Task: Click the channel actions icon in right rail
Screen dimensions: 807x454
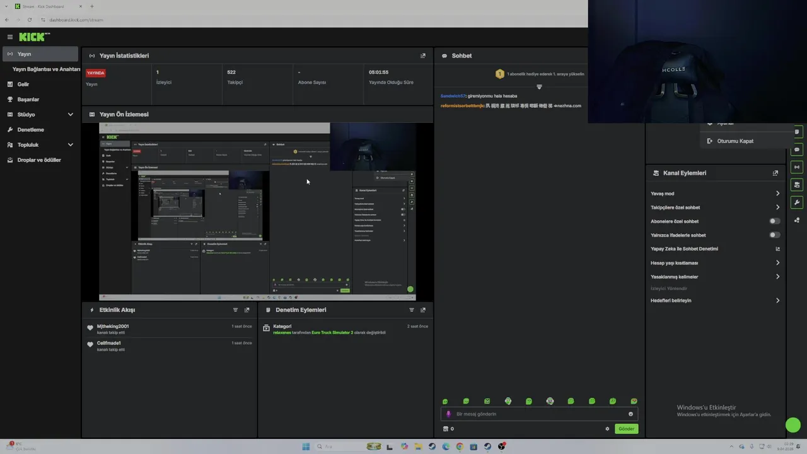Action: coord(797,185)
